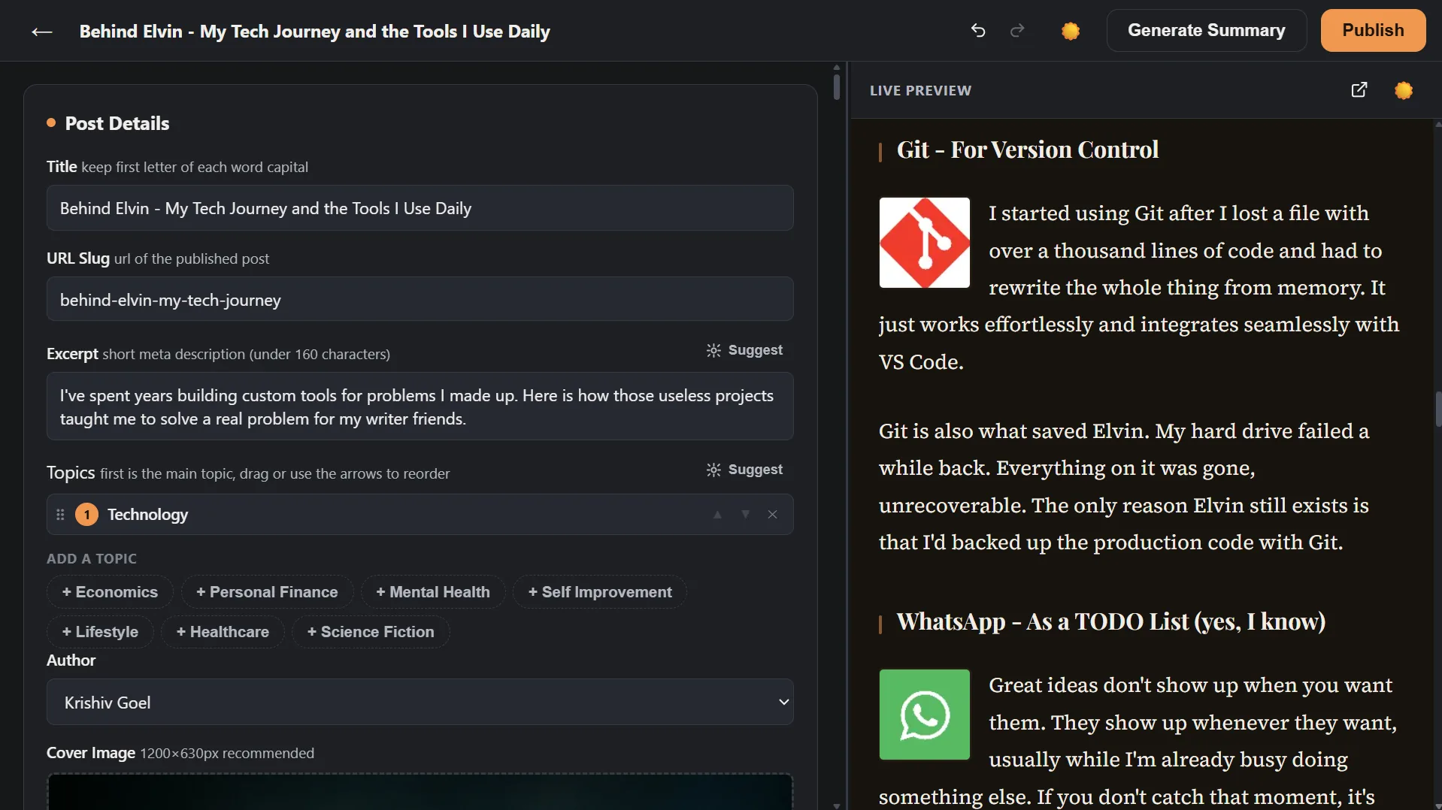Click the number 1 badge on Technology

point(87,515)
